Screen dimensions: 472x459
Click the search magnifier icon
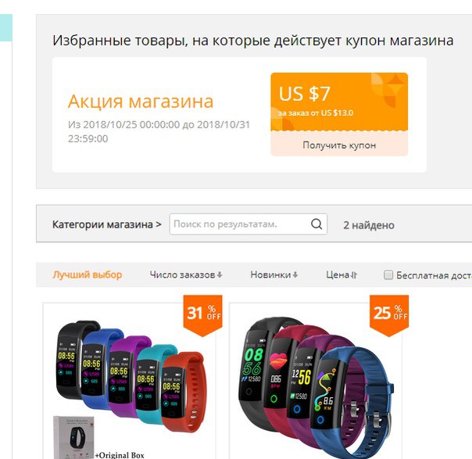[316, 224]
